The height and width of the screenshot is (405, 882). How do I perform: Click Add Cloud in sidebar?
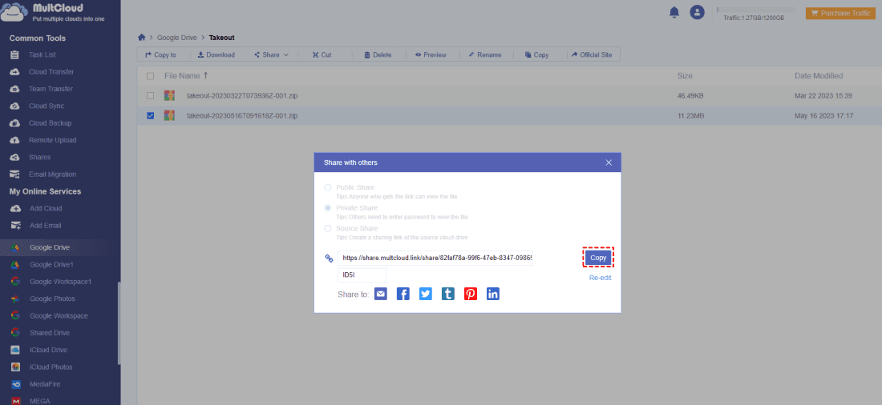[x=46, y=208]
